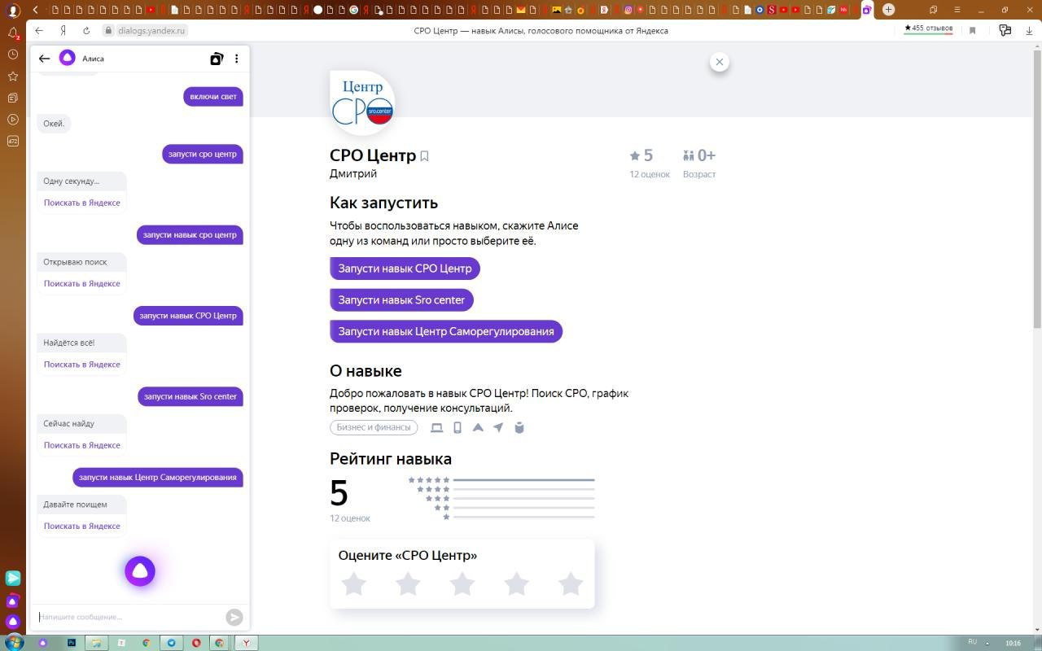The image size is (1042, 651).
Task: Click Поискать в Яндексе under Давайте поищем
Action: (x=82, y=526)
